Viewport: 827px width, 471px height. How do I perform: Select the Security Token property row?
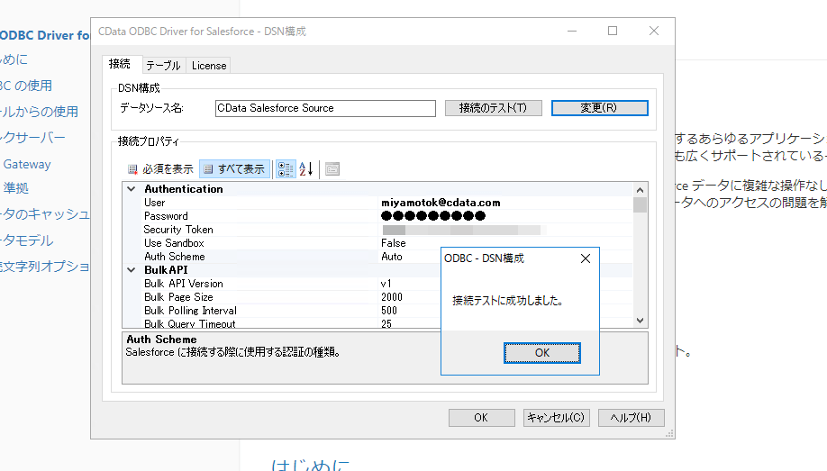[377, 230]
